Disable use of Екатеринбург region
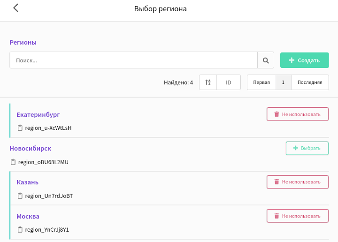 click(x=298, y=114)
